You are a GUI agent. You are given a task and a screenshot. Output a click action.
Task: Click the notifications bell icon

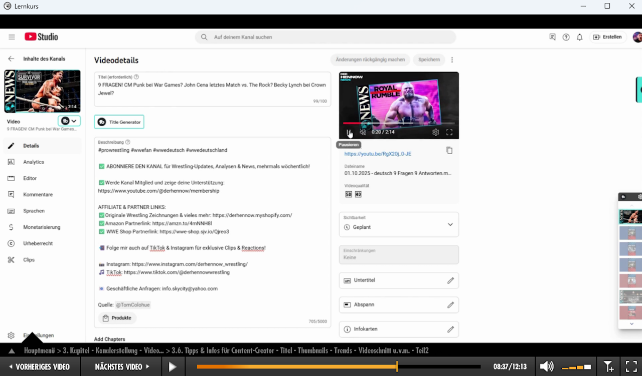pyautogui.click(x=579, y=37)
